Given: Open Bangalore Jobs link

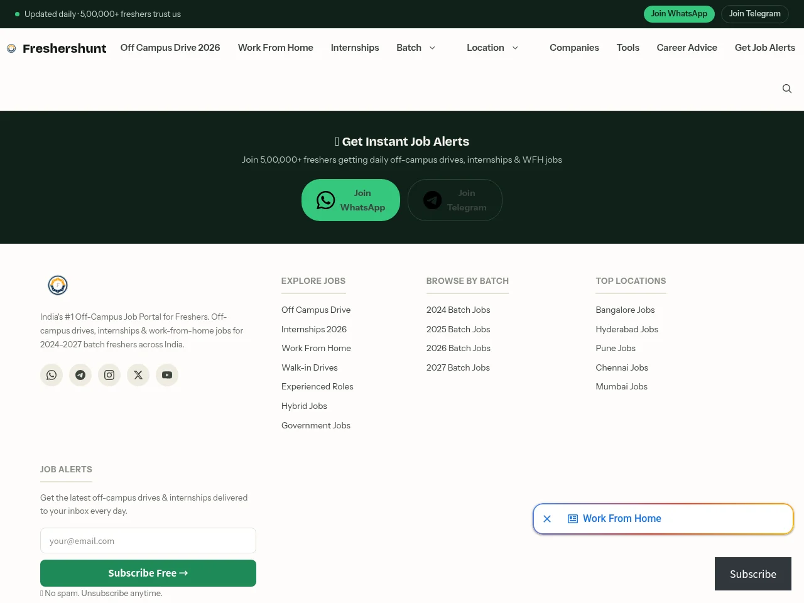Looking at the screenshot, I should click(625, 310).
